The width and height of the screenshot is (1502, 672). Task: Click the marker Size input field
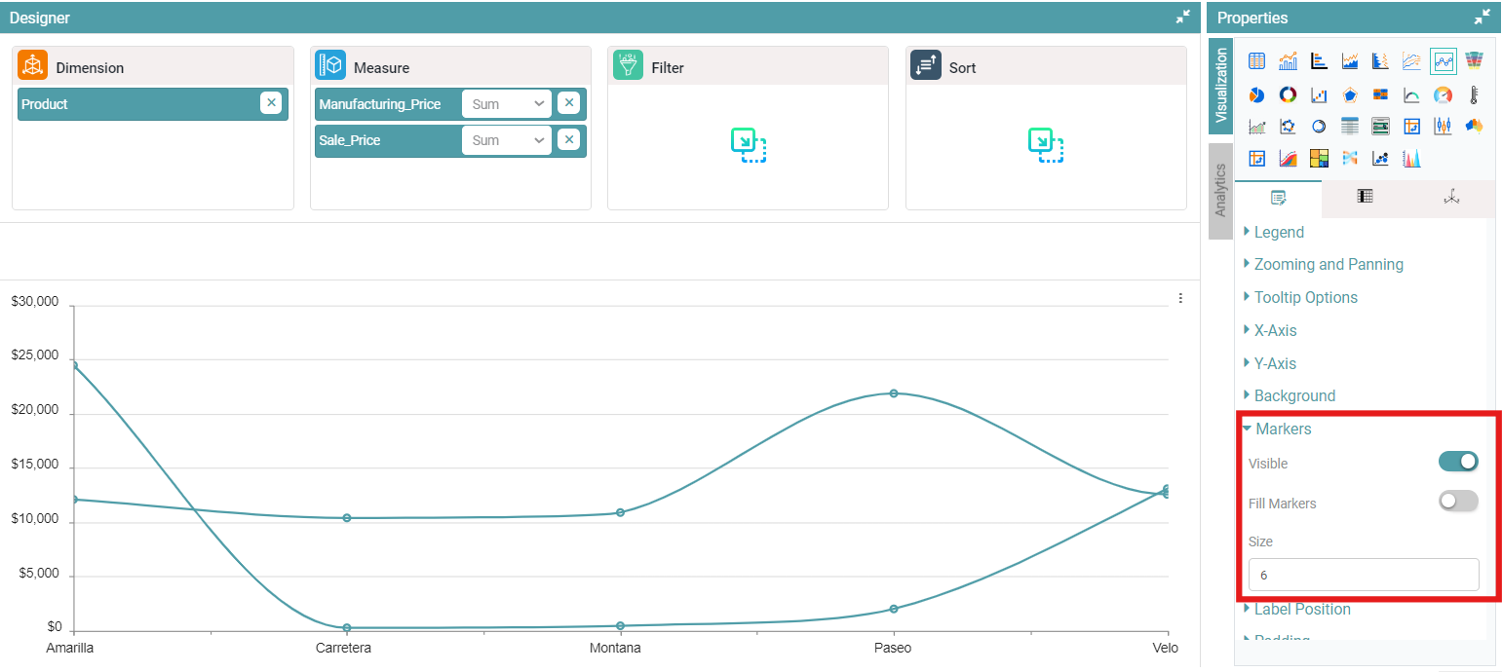click(1363, 575)
